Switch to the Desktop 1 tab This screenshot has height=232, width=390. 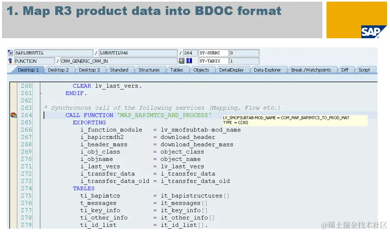[28, 70]
